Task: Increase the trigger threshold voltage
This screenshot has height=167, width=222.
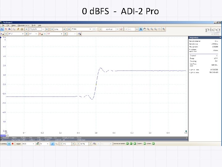Action: 73,144
